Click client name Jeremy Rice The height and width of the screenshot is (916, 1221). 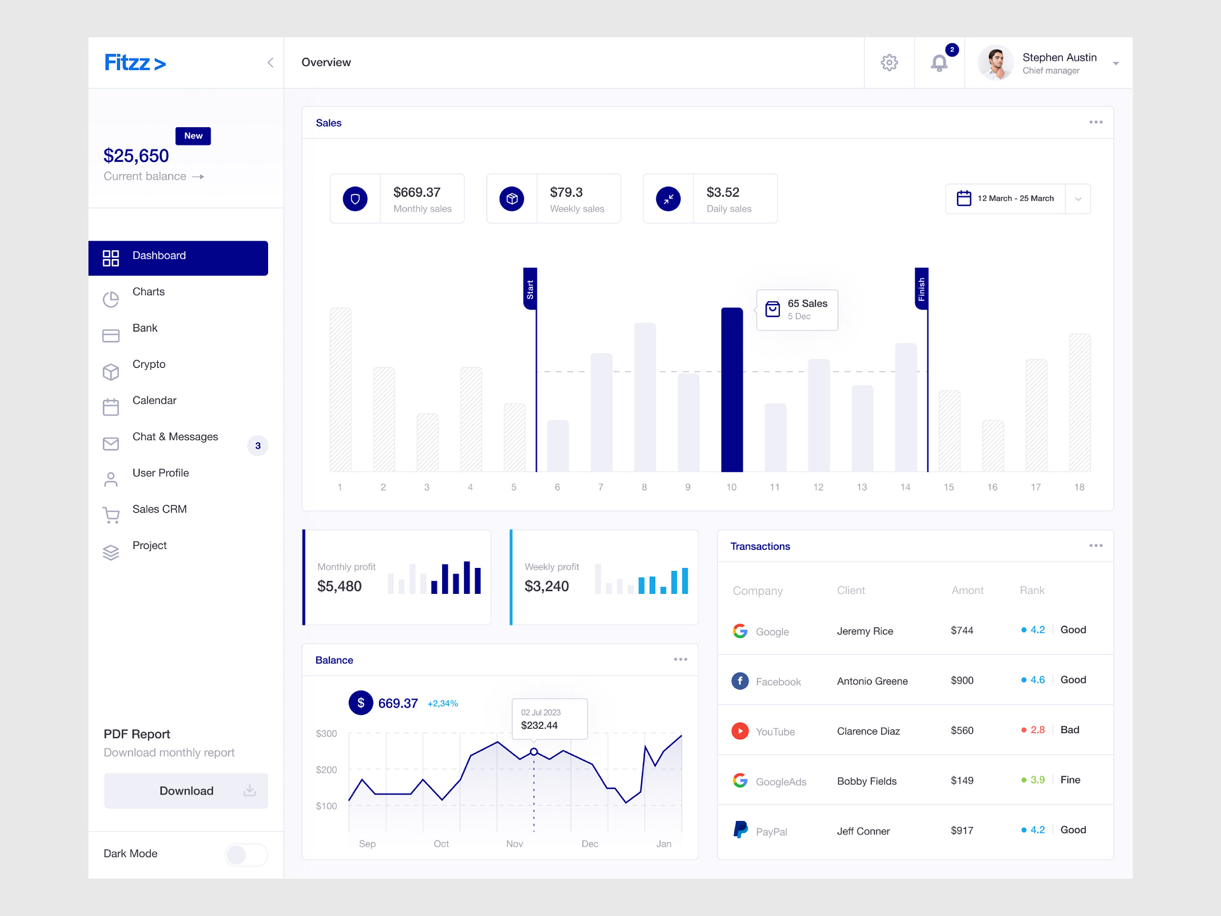(865, 631)
